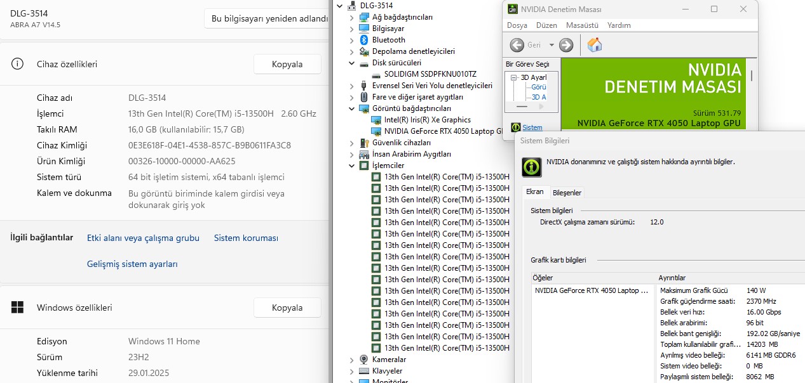Click the back arrow Geri button

coord(517,45)
